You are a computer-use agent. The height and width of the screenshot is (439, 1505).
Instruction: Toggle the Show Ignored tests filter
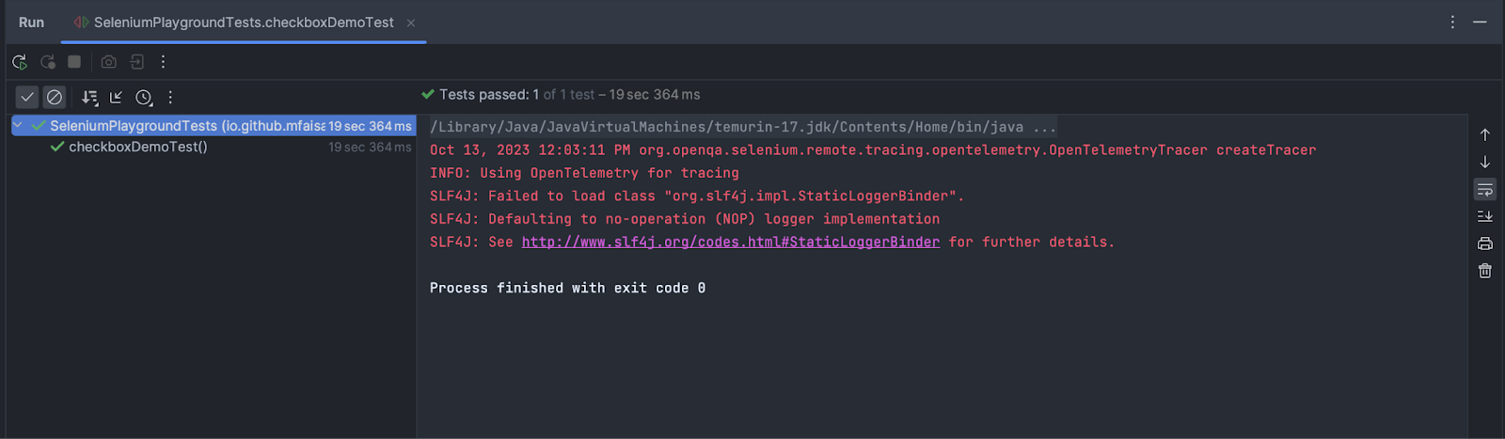(55, 97)
